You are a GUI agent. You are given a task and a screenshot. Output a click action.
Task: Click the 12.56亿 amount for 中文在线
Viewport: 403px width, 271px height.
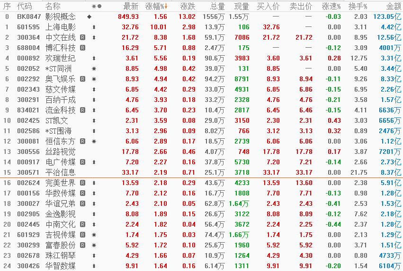(x=389, y=37)
